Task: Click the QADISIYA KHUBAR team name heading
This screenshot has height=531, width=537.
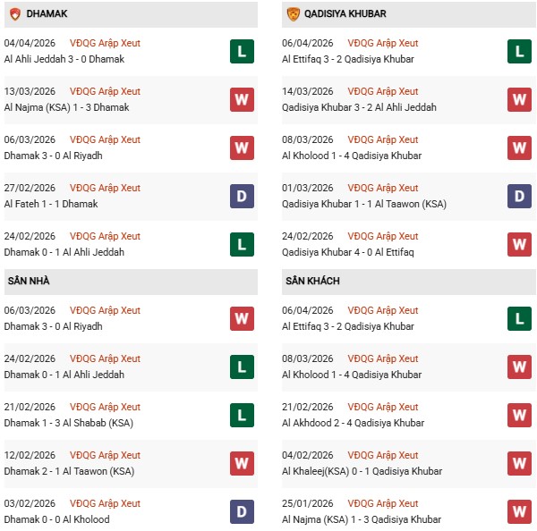Action: [x=342, y=14]
